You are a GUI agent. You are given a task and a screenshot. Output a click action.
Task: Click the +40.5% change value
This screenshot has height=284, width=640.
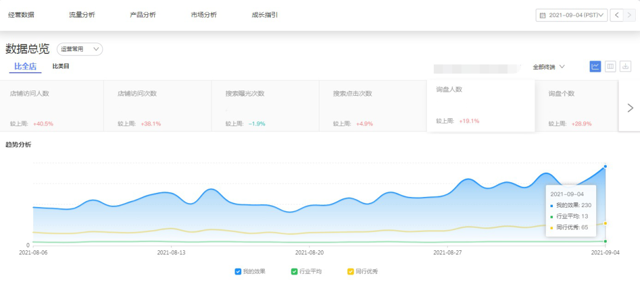pos(43,124)
